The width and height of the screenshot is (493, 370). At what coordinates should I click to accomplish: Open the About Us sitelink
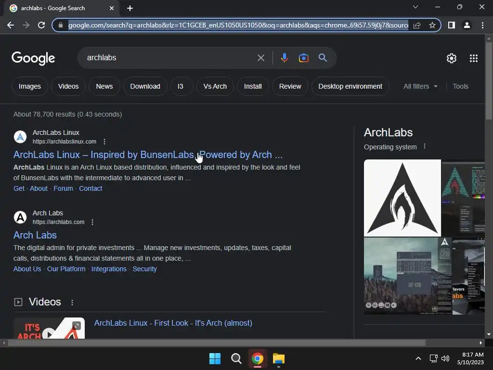tap(27, 269)
